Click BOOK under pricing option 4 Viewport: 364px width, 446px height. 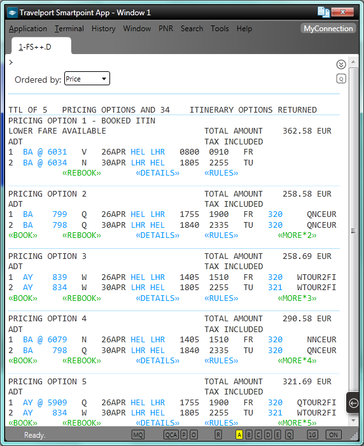(x=23, y=360)
